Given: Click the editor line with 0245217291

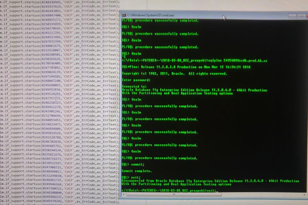Looking at the screenshot, I should coord(60,33).
